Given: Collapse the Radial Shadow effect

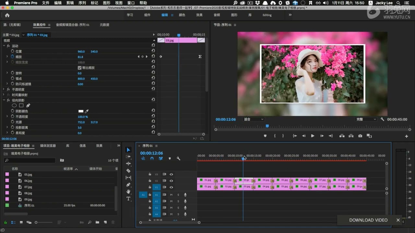Looking at the screenshot, I should coord(4,100).
